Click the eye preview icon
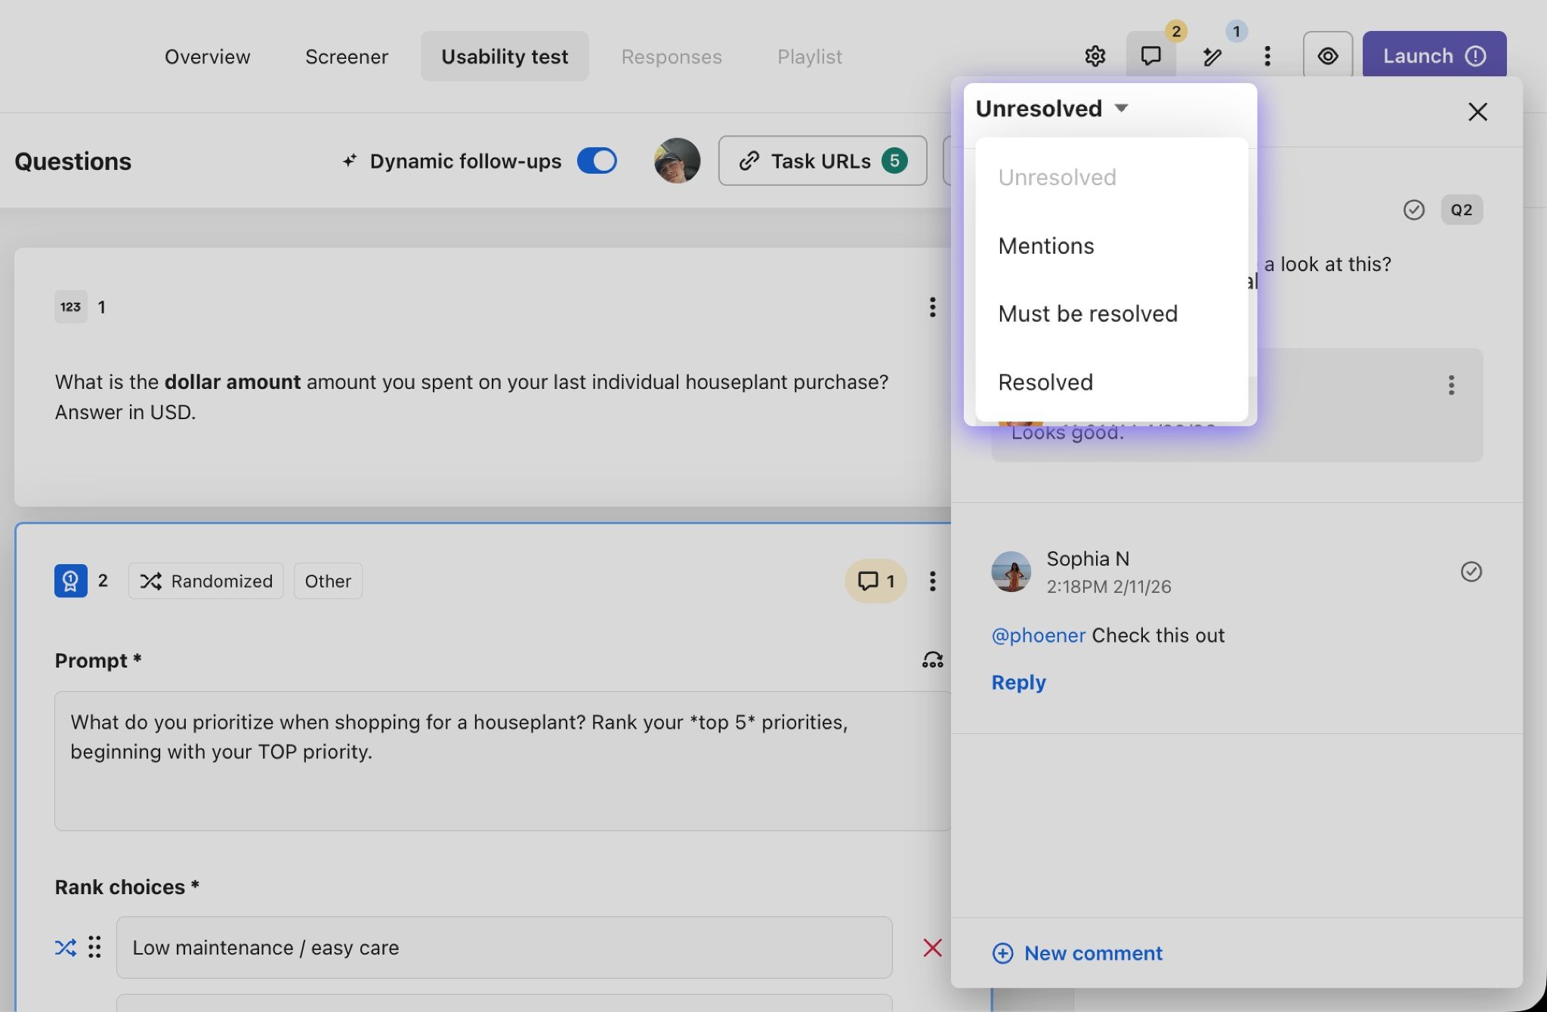The width and height of the screenshot is (1547, 1012). click(x=1327, y=56)
